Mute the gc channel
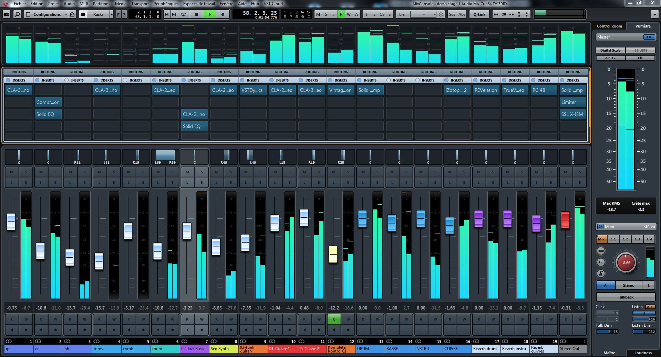 coord(12,172)
